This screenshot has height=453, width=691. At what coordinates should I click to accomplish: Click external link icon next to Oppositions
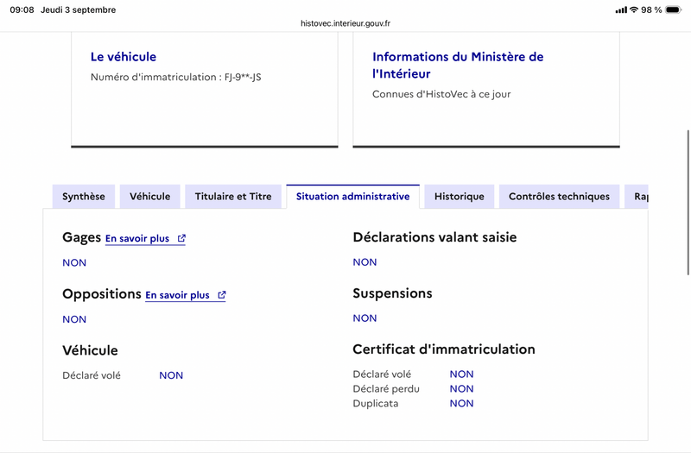pos(222,295)
